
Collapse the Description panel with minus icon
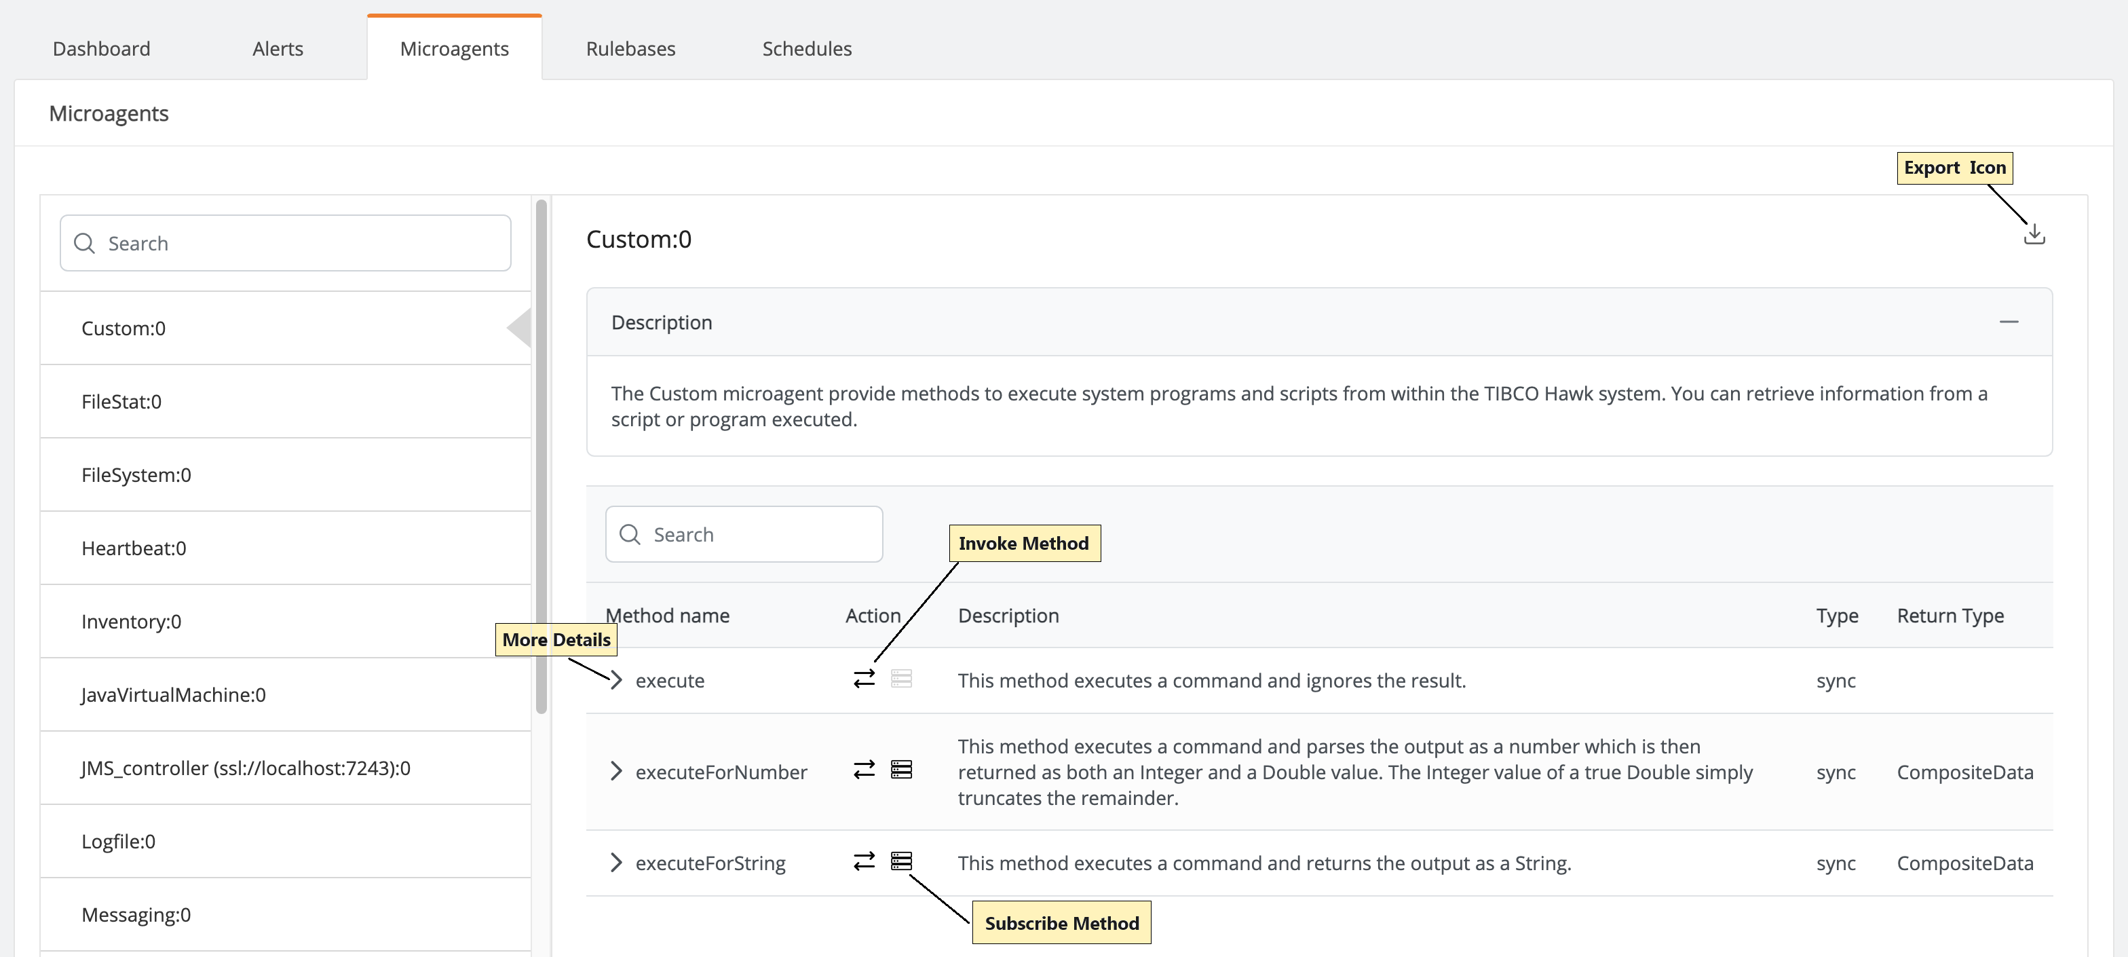(x=2008, y=322)
